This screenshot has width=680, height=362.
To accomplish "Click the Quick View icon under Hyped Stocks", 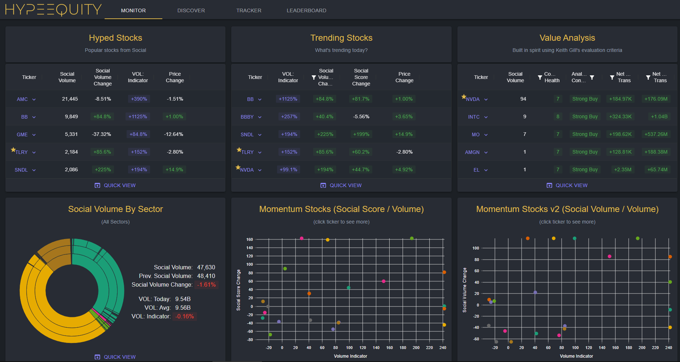I will [97, 185].
